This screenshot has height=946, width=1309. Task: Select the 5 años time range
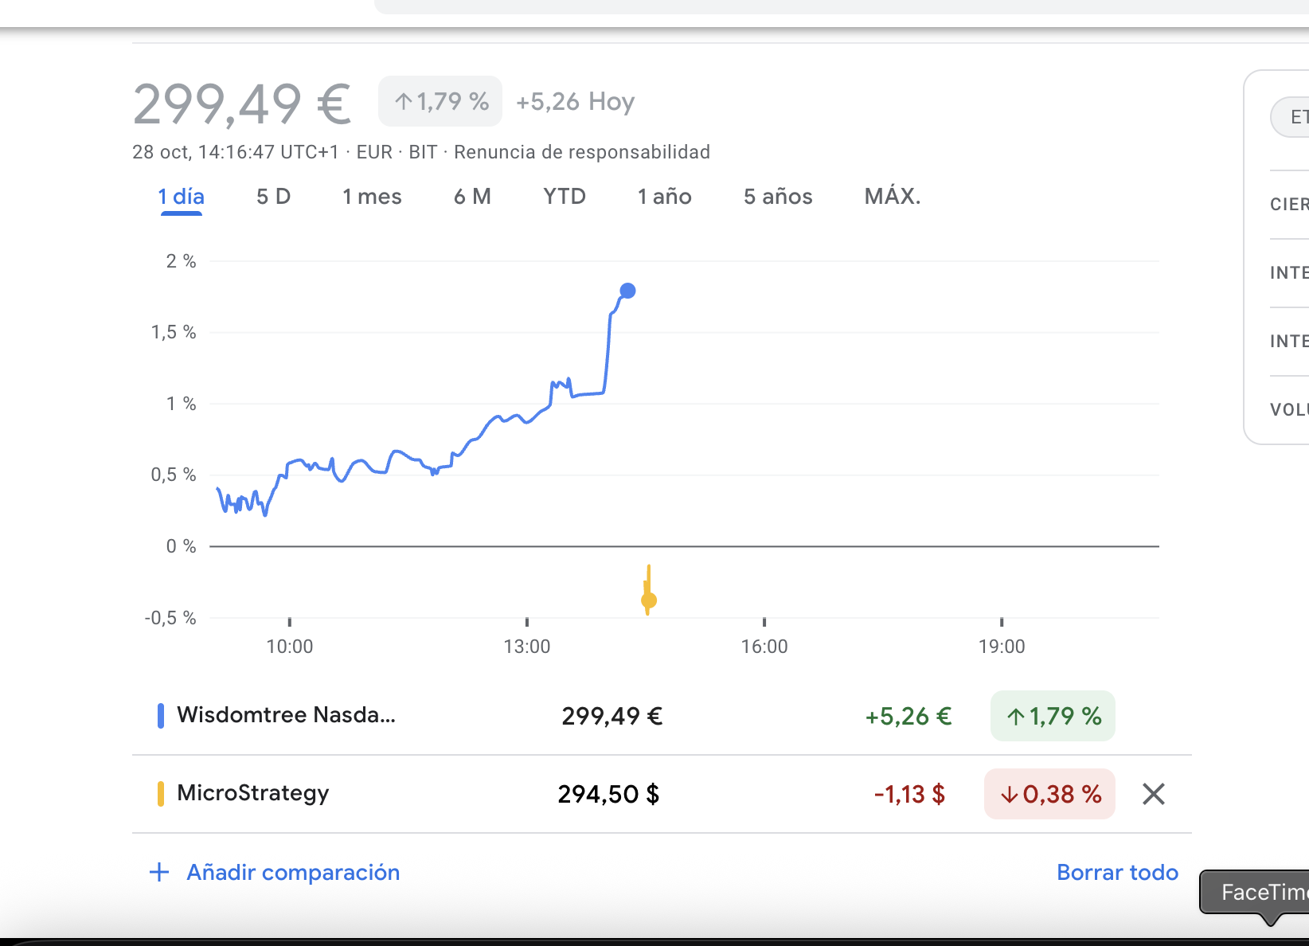coord(778,197)
